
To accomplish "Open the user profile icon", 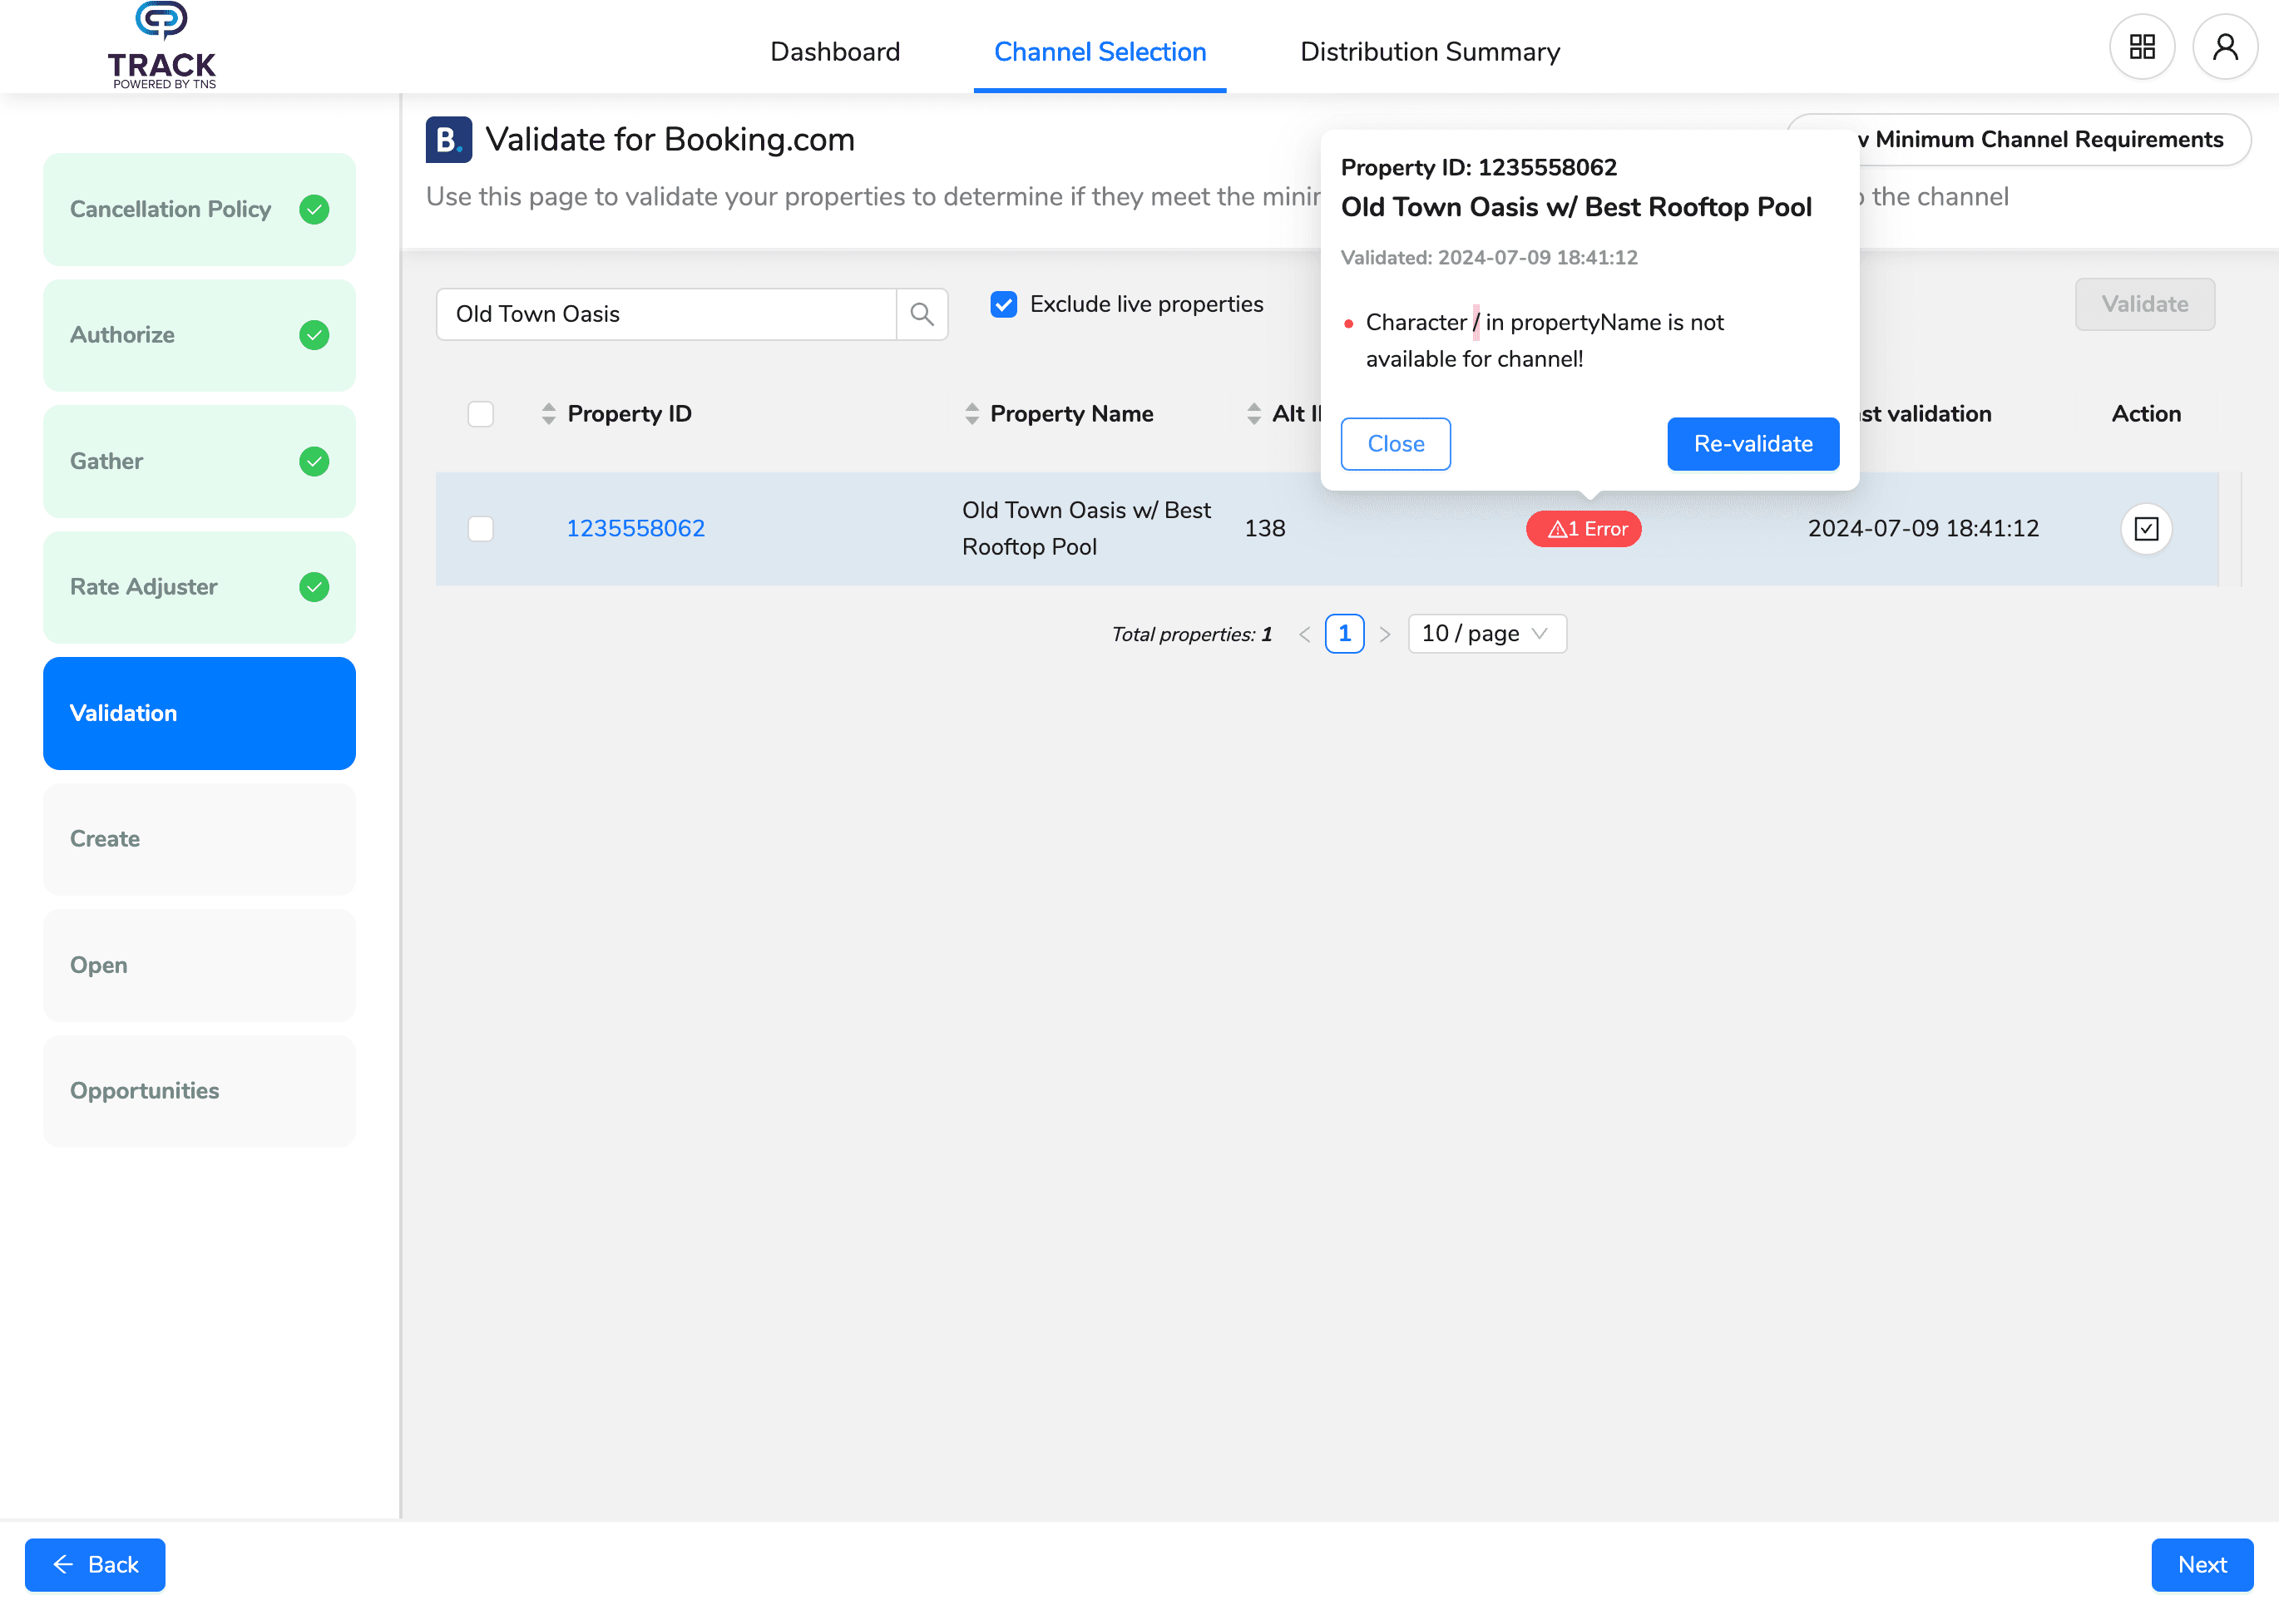I will [2226, 47].
